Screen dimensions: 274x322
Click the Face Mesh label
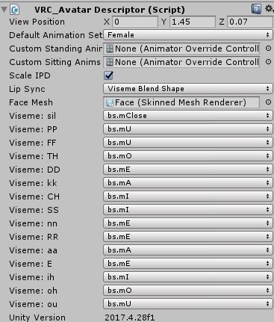tap(31, 102)
